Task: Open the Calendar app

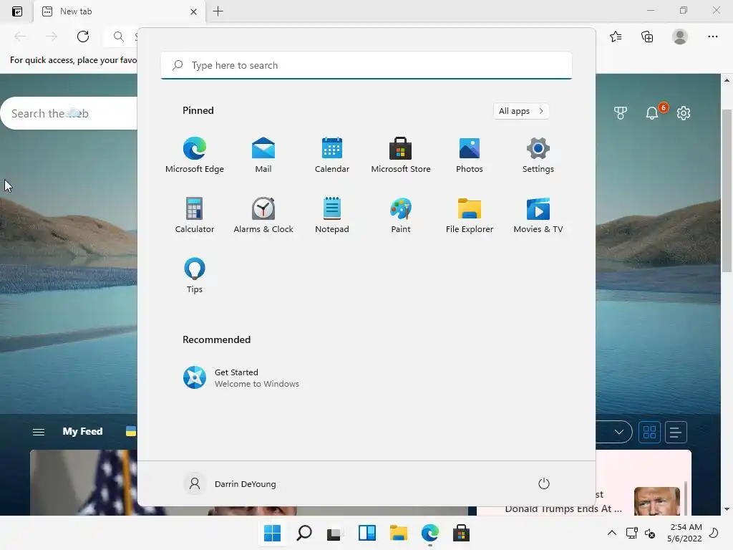Action: click(x=332, y=155)
